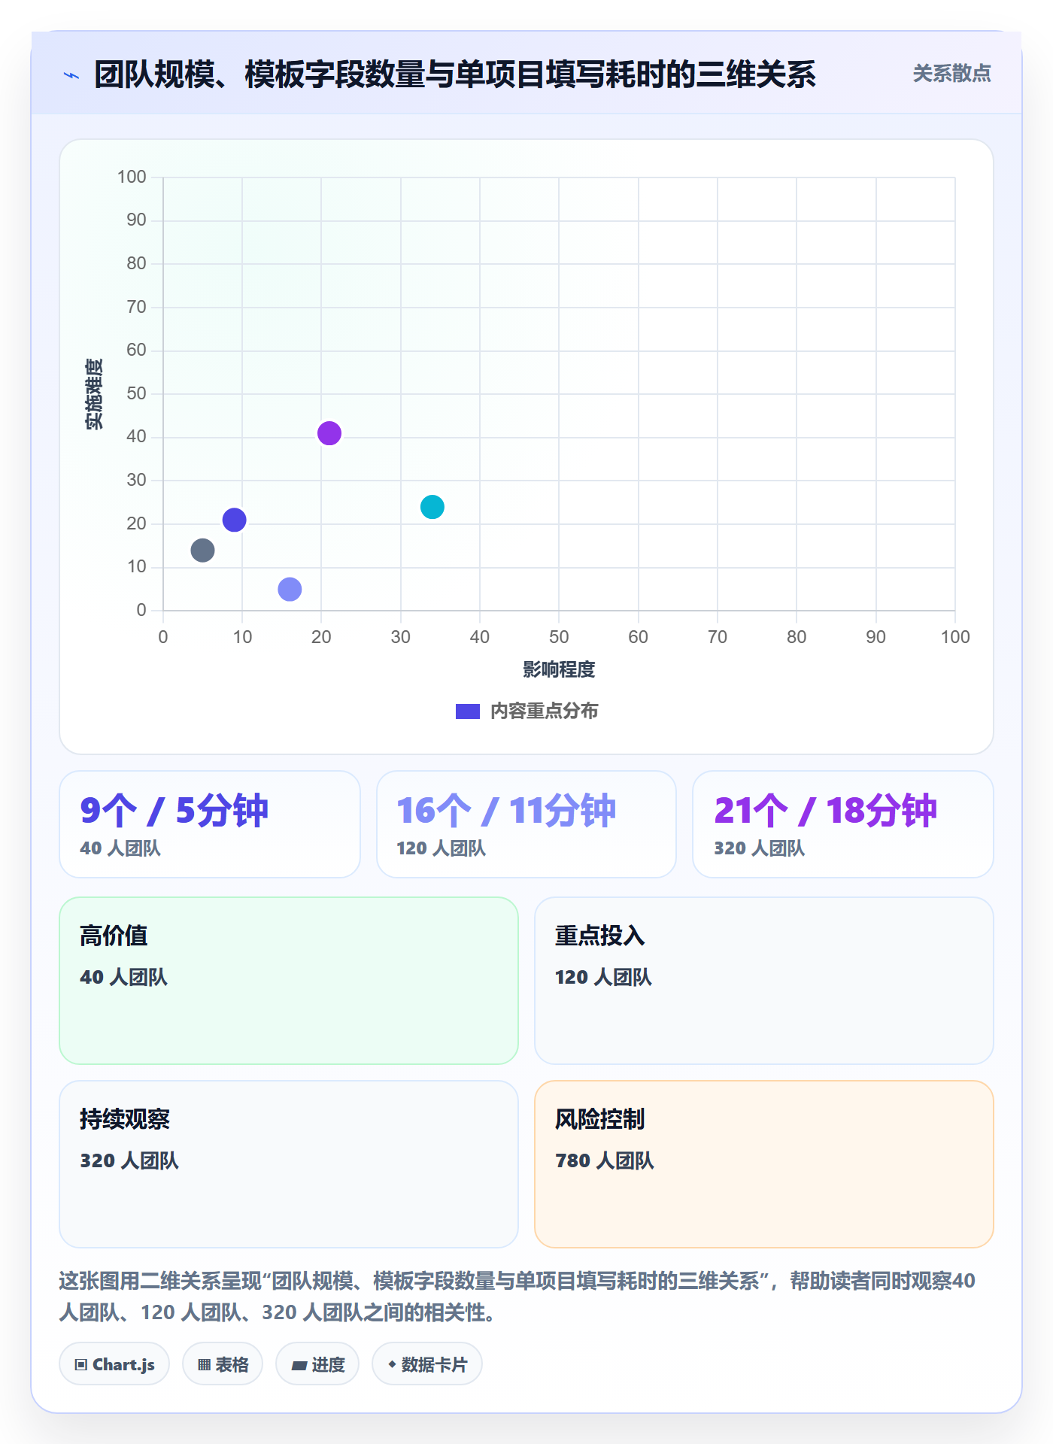Click the Chart.js tag chip
This screenshot has height=1444, width=1053.
coord(114,1364)
